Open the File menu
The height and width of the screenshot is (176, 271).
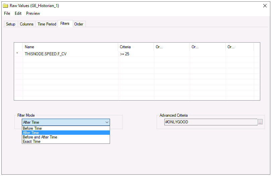coord(7,13)
